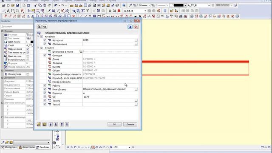Click the 'V9' value field 1079
The width and height of the screenshot is (272, 153).
(x=110, y=97)
